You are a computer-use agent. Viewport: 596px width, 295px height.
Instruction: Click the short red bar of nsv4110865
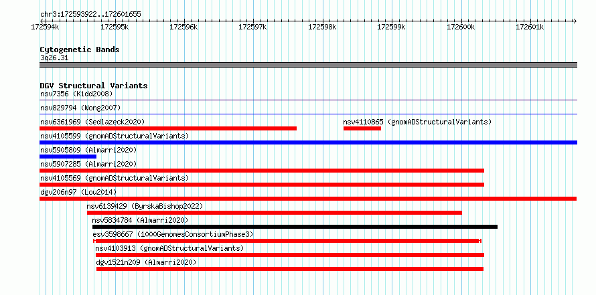(x=362, y=128)
